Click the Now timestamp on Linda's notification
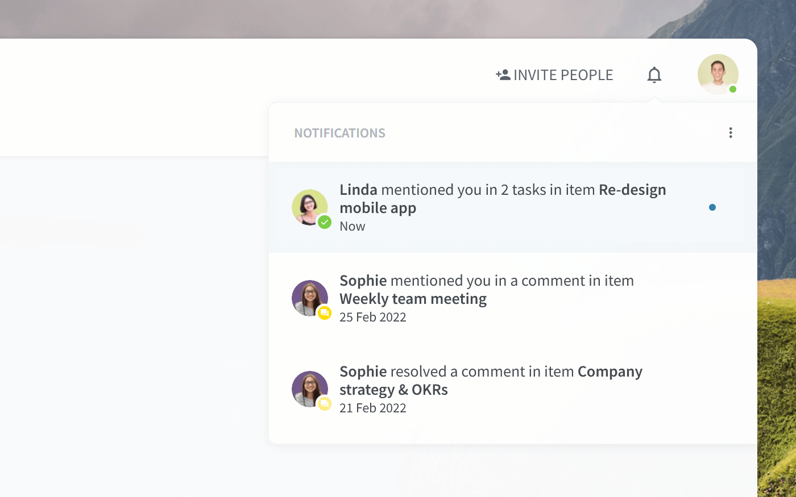 353,226
